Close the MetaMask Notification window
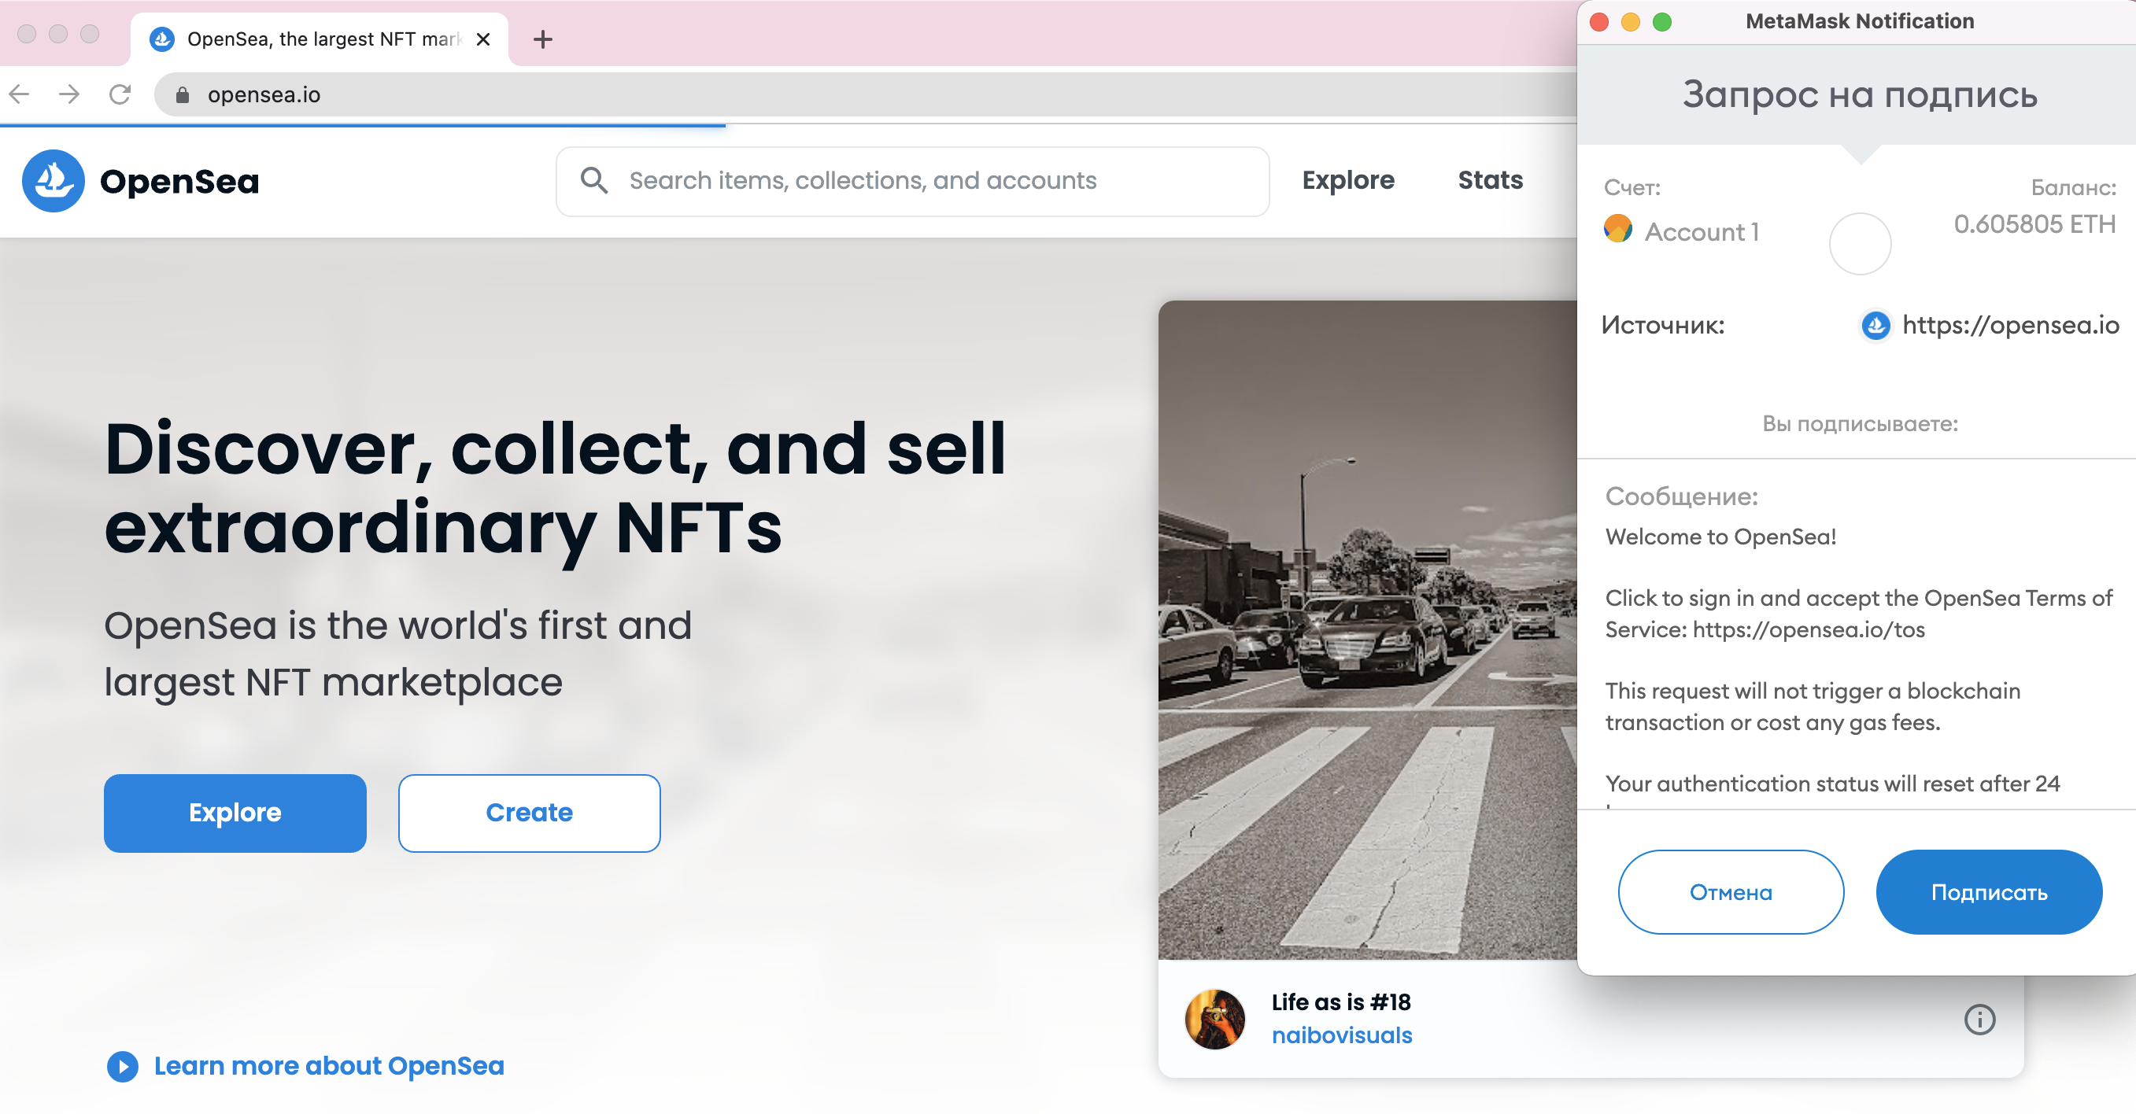This screenshot has height=1114, width=2136. (1599, 21)
